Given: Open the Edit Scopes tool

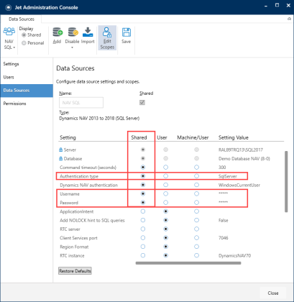Looking at the screenshot, I should pos(107,37).
